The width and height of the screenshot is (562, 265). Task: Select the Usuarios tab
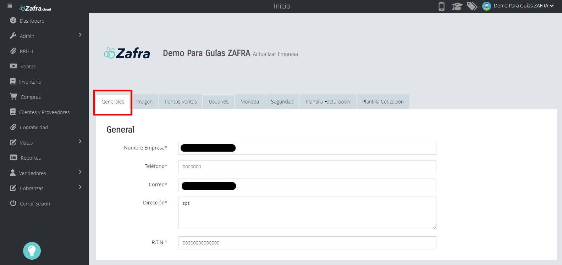pyautogui.click(x=219, y=102)
